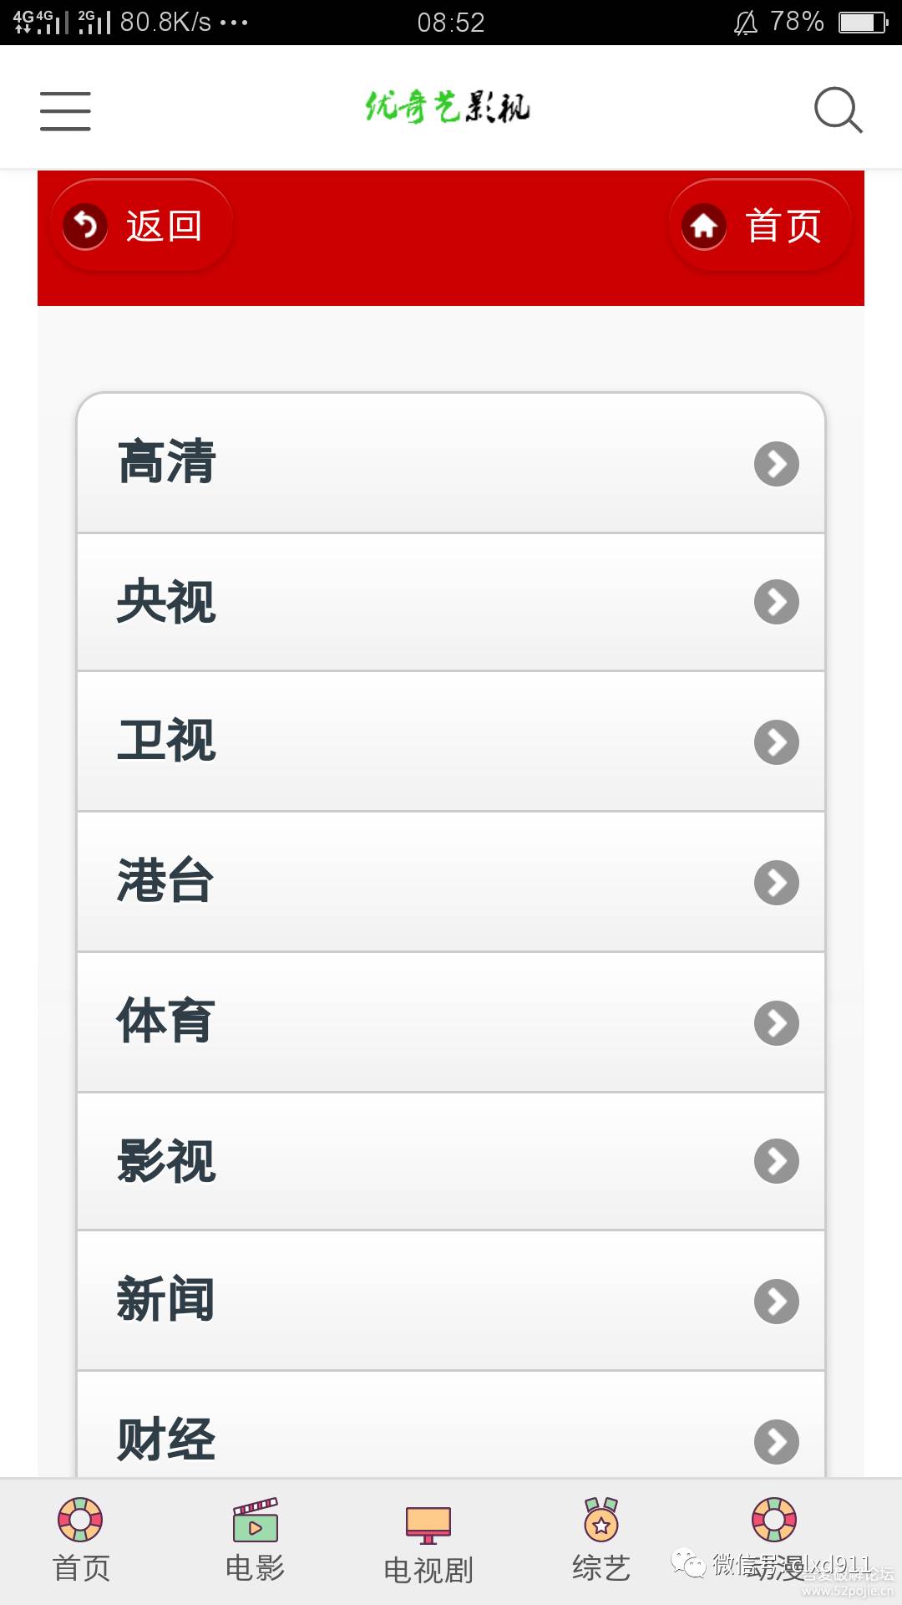Tap the 电视剧 tab label
The width and height of the screenshot is (902, 1605).
tap(428, 1571)
